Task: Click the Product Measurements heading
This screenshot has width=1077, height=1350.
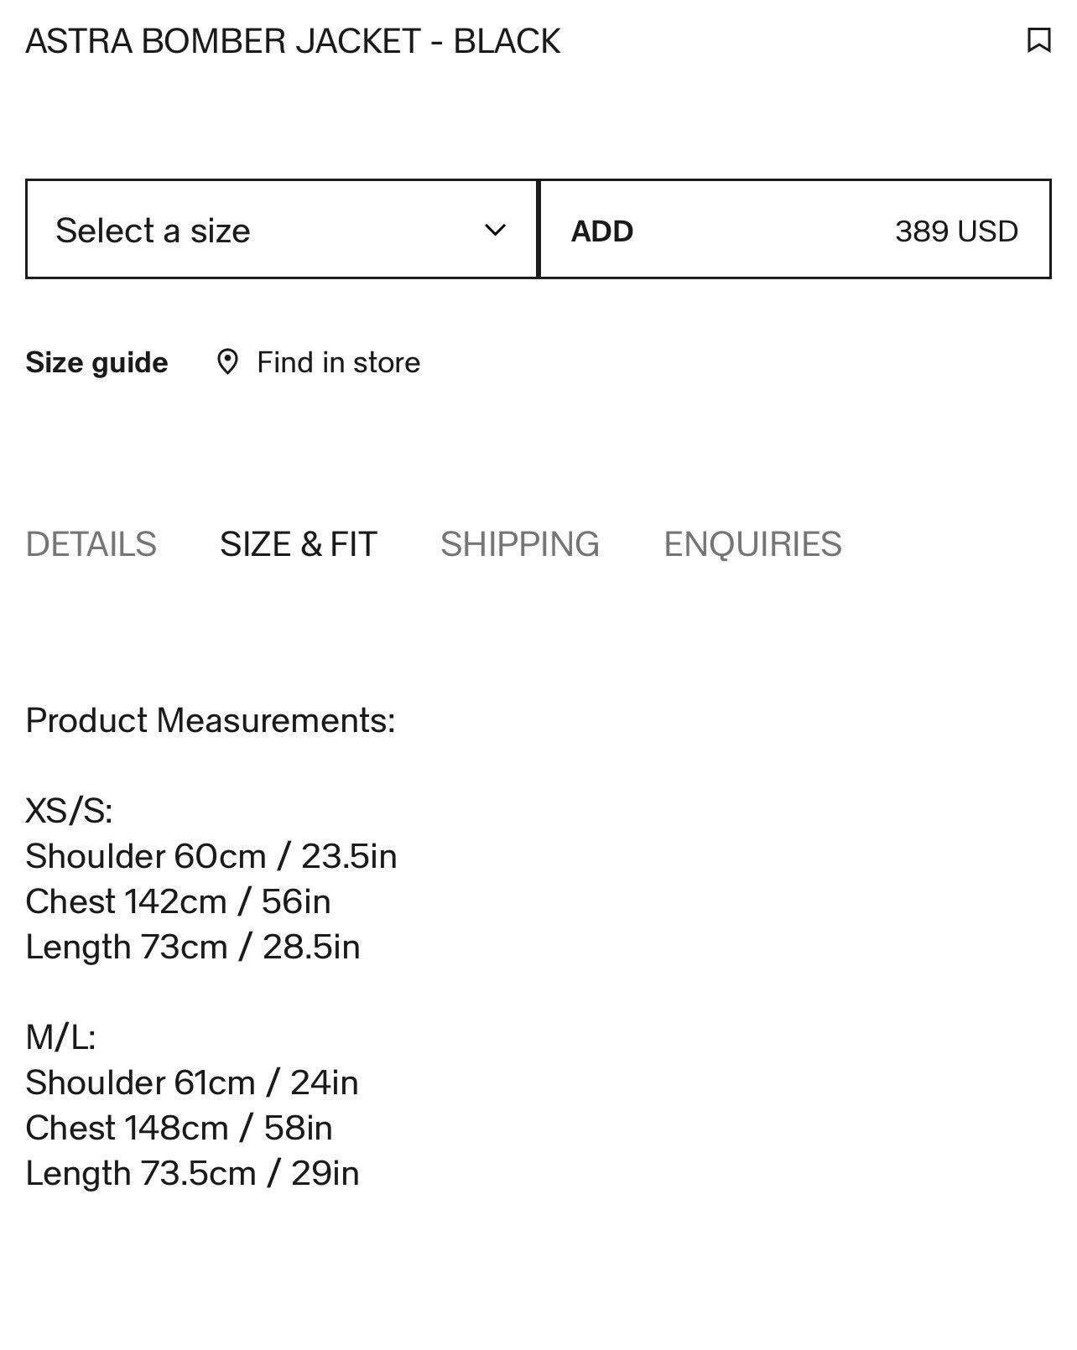Action: click(211, 720)
